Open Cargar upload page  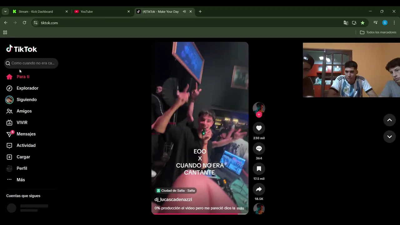click(23, 157)
